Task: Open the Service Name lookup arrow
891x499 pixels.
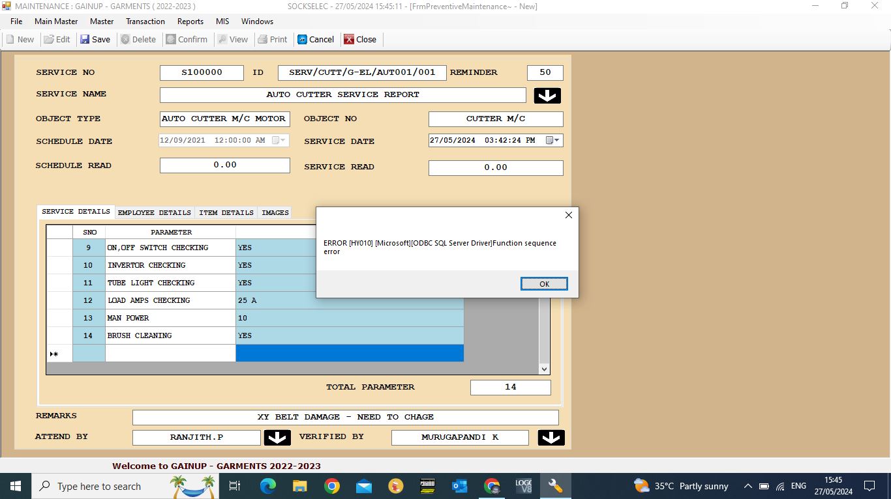Action: tap(547, 95)
